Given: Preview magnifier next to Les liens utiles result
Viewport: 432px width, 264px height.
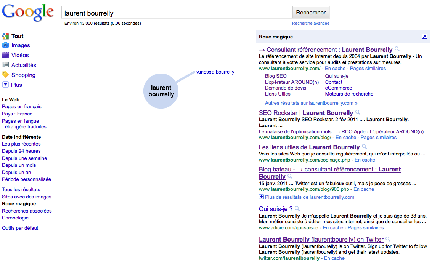Looking at the screenshot, I should tap(364, 146).
